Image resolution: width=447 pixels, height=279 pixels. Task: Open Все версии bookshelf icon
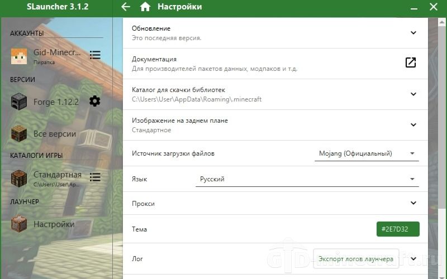point(19,133)
